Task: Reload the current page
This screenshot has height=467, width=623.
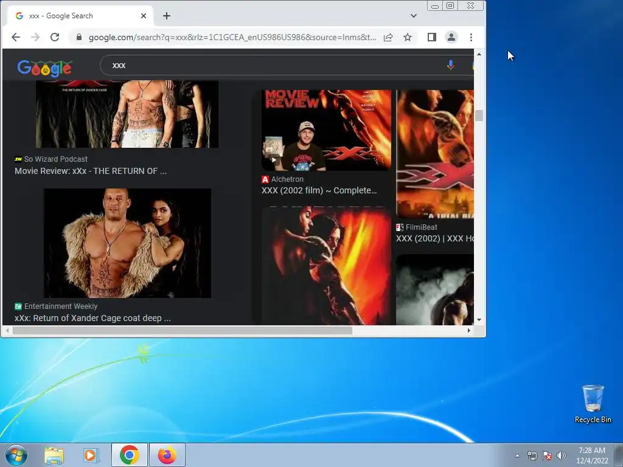Action: point(55,37)
